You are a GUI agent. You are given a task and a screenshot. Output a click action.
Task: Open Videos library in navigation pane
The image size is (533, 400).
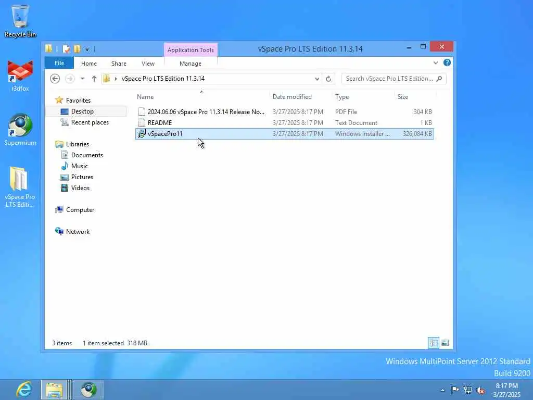[80, 188]
